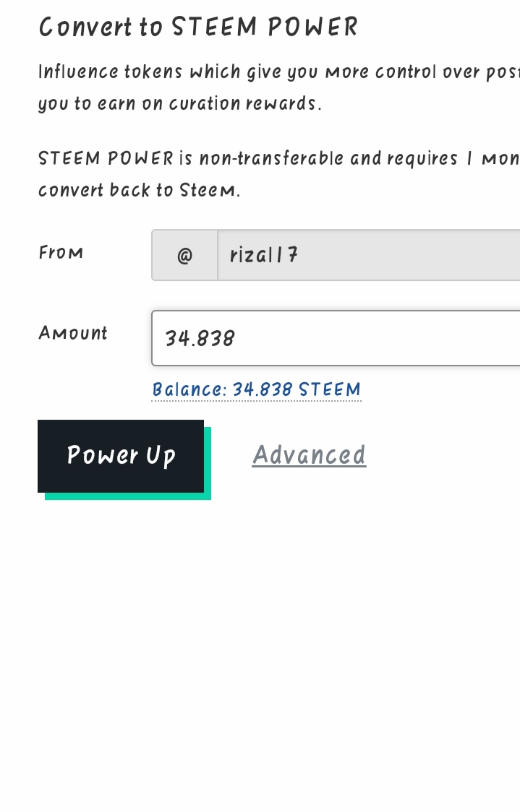Open the Advanced link

[309, 455]
